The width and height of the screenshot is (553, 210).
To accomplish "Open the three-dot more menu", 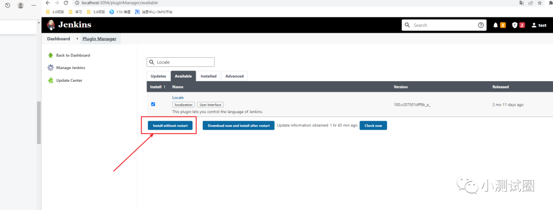I will pos(33,5).
